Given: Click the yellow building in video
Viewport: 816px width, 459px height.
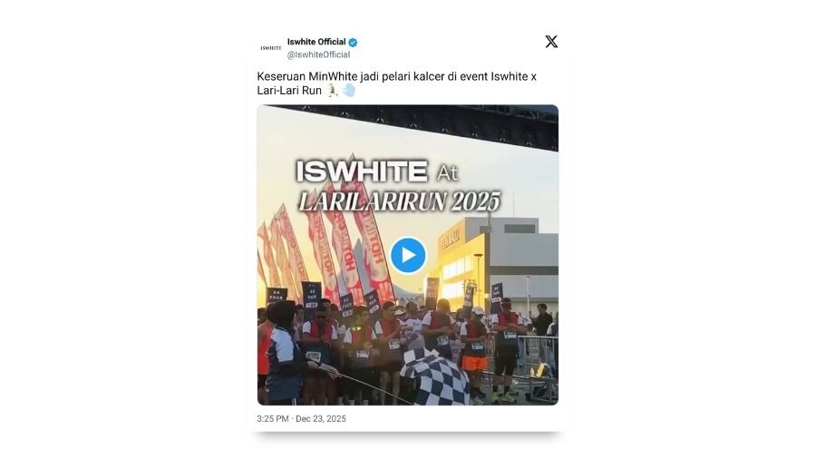Looking at the screenshot, I should (462, 260).
